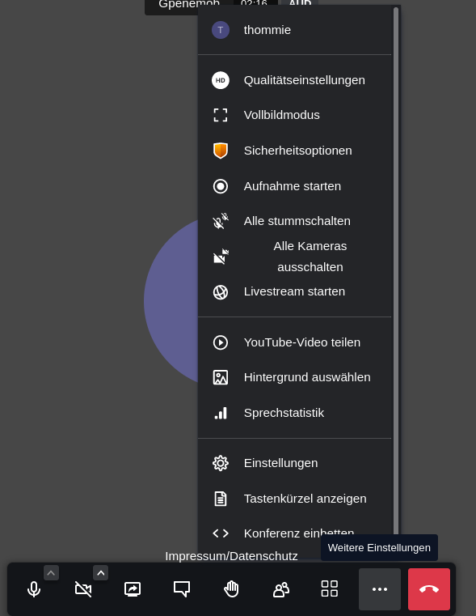Toggle the microphone mute button
The height and width of the screenshot is (616, 476).
click(x=34, y=589)
